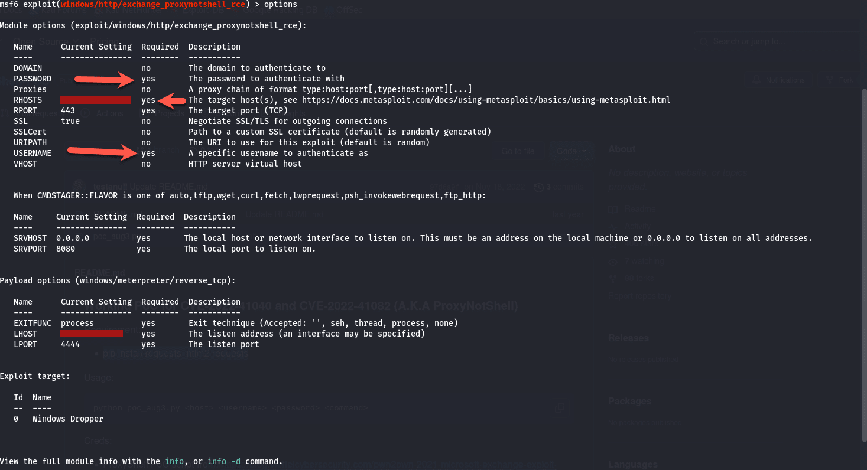Click the redacted LHOST value
The height and width of the screenshot is (470, 867).
tap(92, 334)
